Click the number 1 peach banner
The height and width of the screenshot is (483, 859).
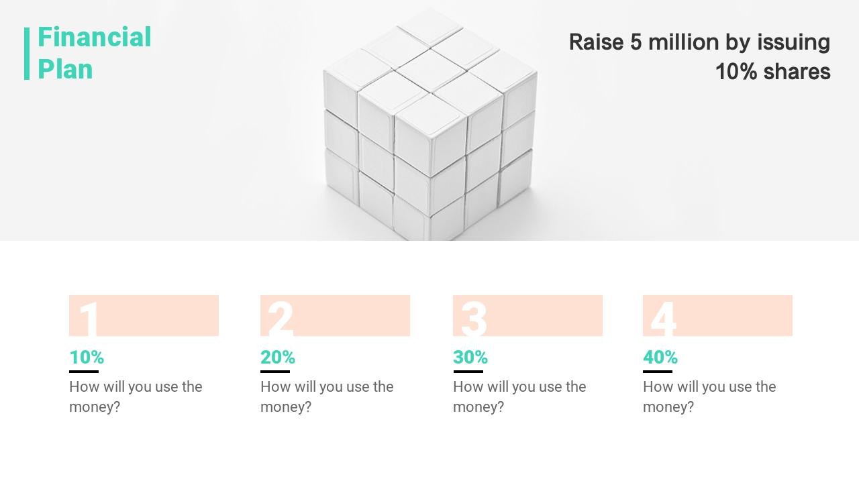[x=144, y=315]
